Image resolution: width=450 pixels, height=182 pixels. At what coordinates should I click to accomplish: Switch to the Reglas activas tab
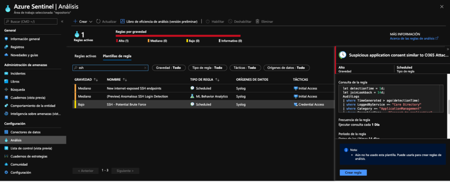click(85, 56)
